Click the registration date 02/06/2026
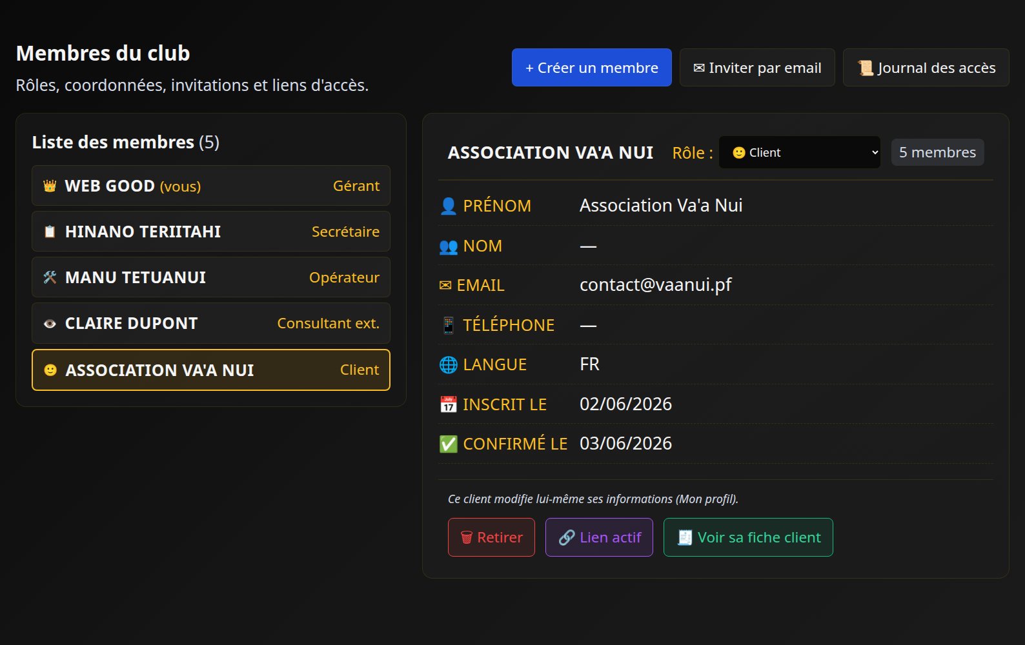 click(x=626, y=404)
